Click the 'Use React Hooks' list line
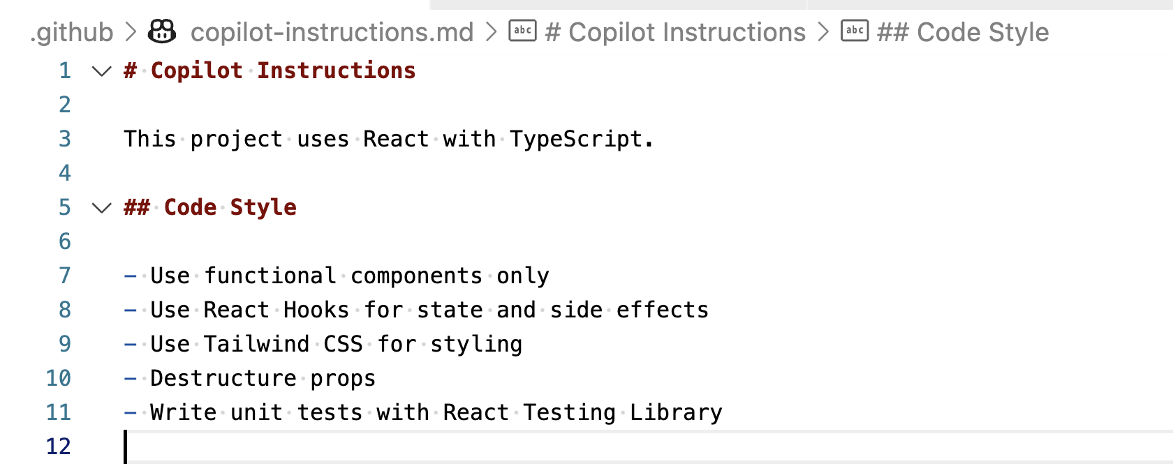1173x473 pixels. click(416, 310)
